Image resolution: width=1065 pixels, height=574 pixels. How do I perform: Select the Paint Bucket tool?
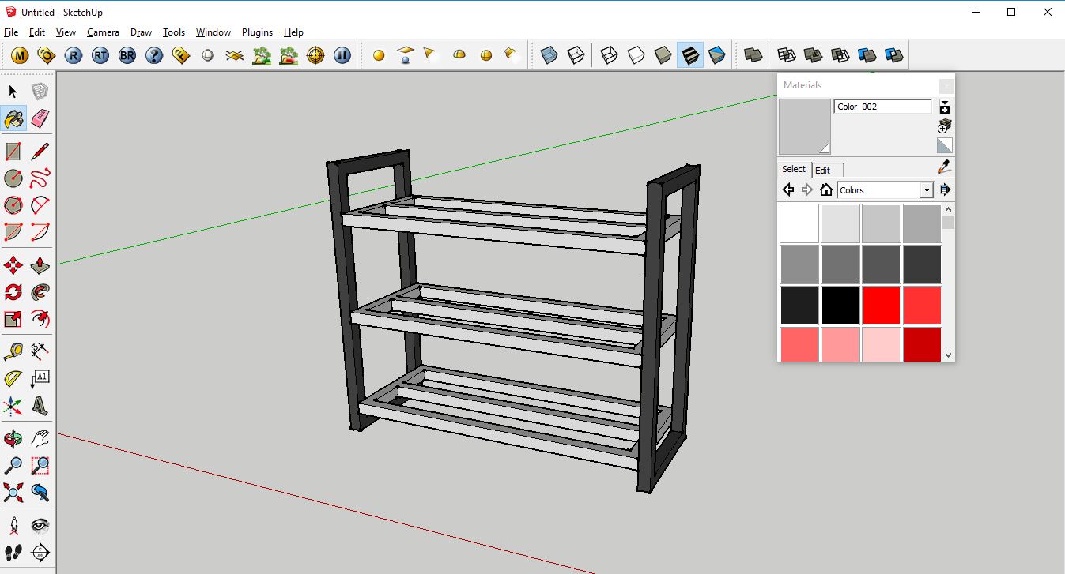(x=13, y=118)
